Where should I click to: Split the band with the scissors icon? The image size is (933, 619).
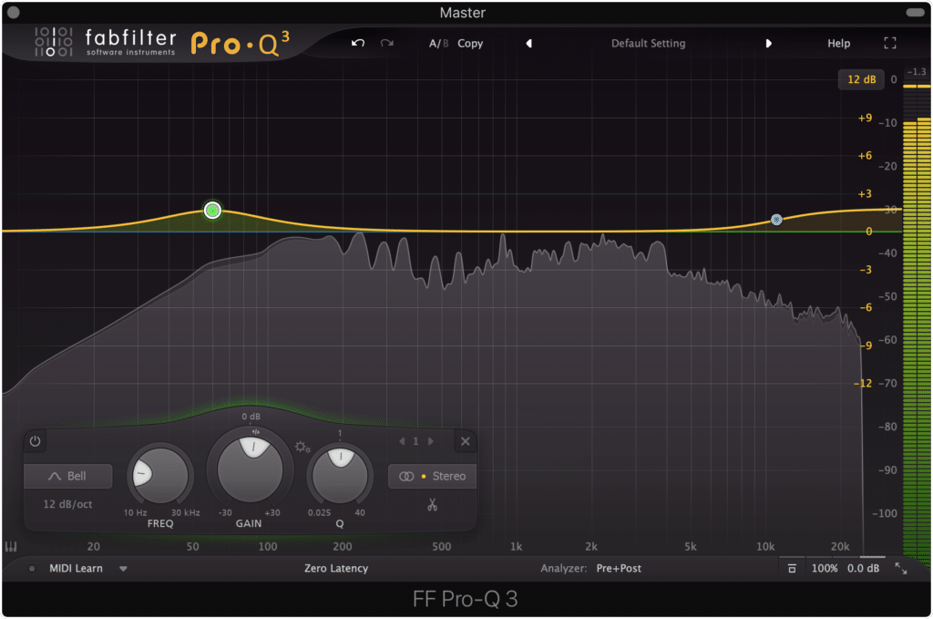click(x=432, y=505)
